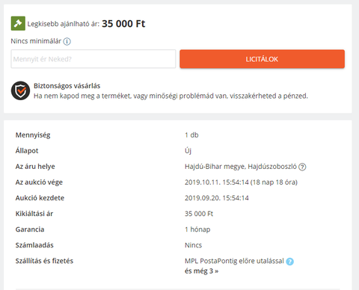359x290 pixels.
Task: Click the Garancia value 1 hónap
Action: [x=197, y=229]
